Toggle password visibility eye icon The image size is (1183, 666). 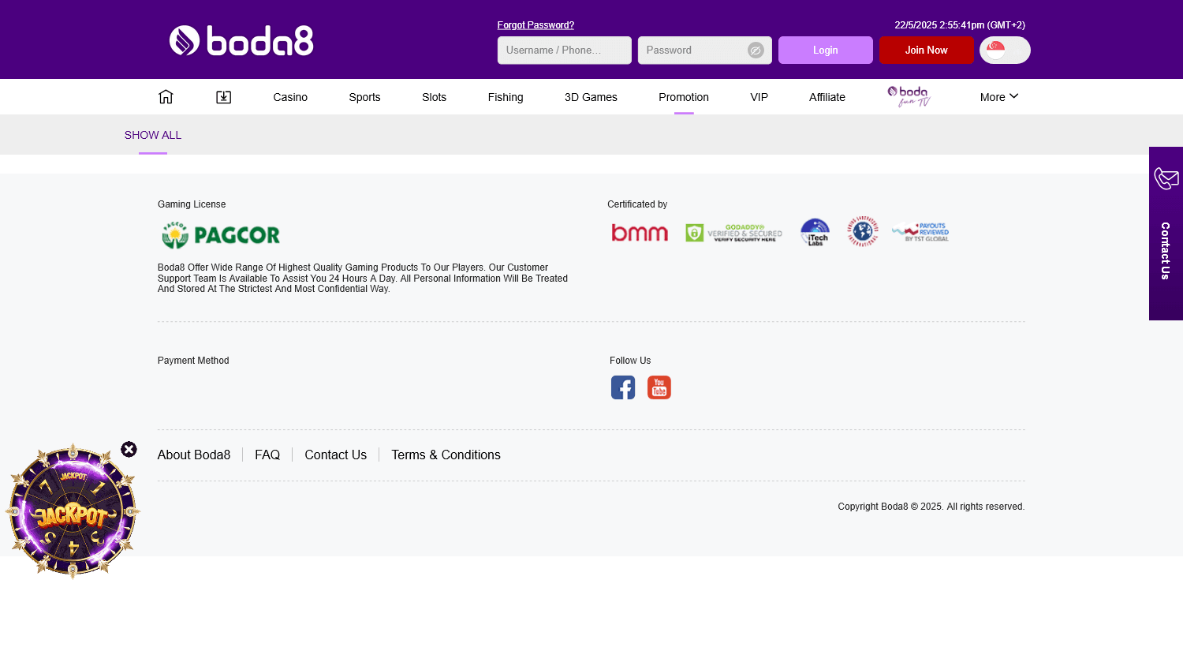tap(756, 51)
